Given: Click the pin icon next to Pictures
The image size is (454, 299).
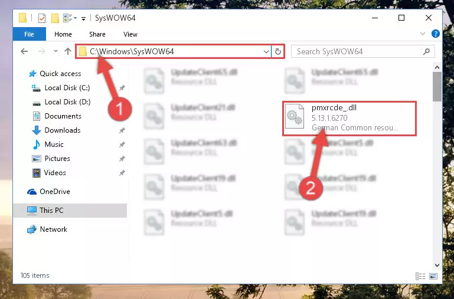Looking at the screenshot, I should coord(122,159).
